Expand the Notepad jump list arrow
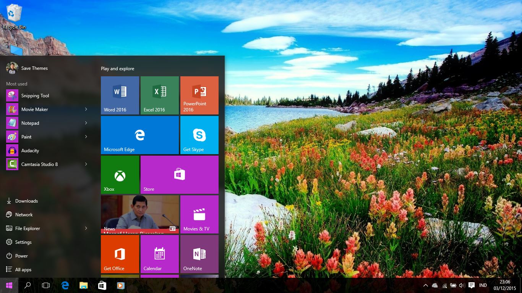 point(86,123)
